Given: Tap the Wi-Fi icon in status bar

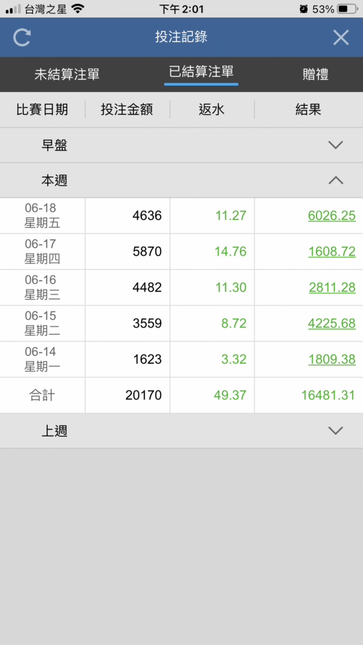Looking at the screenshot, I should (78, 8).
